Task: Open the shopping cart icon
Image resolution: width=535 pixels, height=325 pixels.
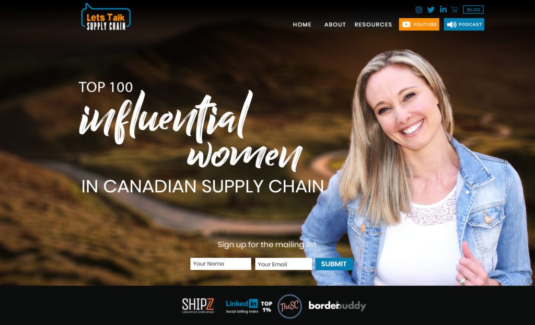Action: pyautogui.click(x=455, y=9)
